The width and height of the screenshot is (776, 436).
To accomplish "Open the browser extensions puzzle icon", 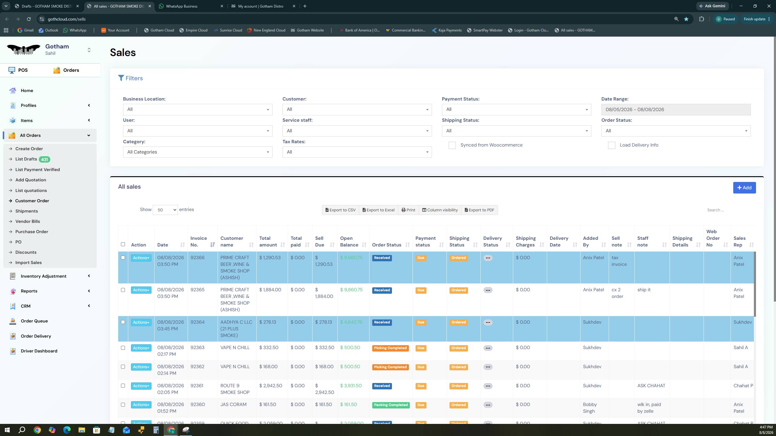I will tap(701, 19).
